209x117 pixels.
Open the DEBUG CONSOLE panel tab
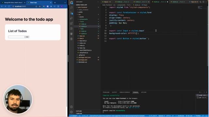125,92
